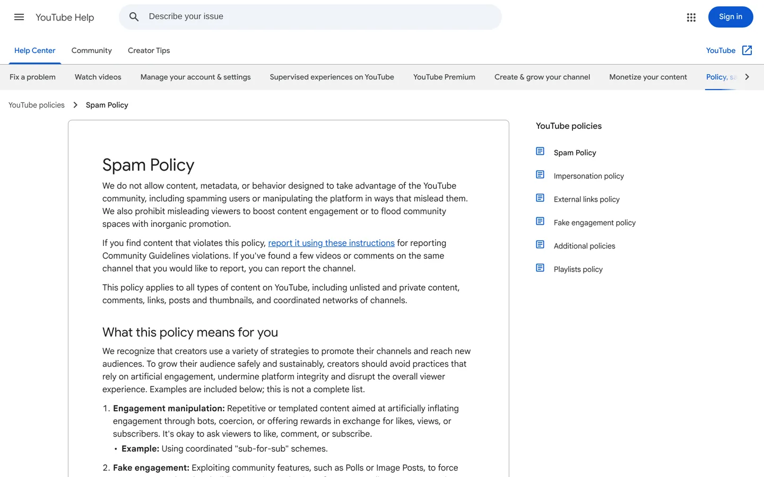Open the Creator Tips tab
Viewport: 764px width, 477px height.
coord(149,50)
